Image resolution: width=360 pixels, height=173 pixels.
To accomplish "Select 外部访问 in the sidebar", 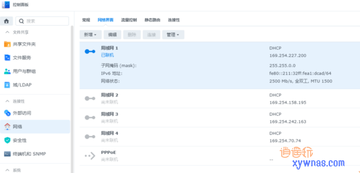I will pos(22,113).
